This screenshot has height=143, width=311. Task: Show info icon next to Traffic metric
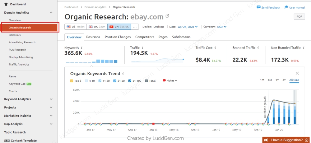(143, 48)
